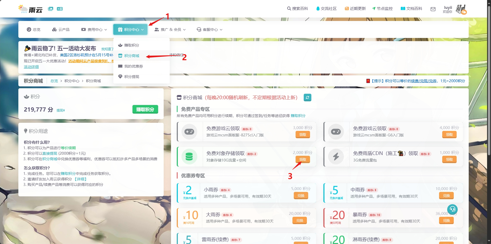Viewport: 491px width, 244px height.
Task: Click the language translate icon near logo
Action: [60, 9]
